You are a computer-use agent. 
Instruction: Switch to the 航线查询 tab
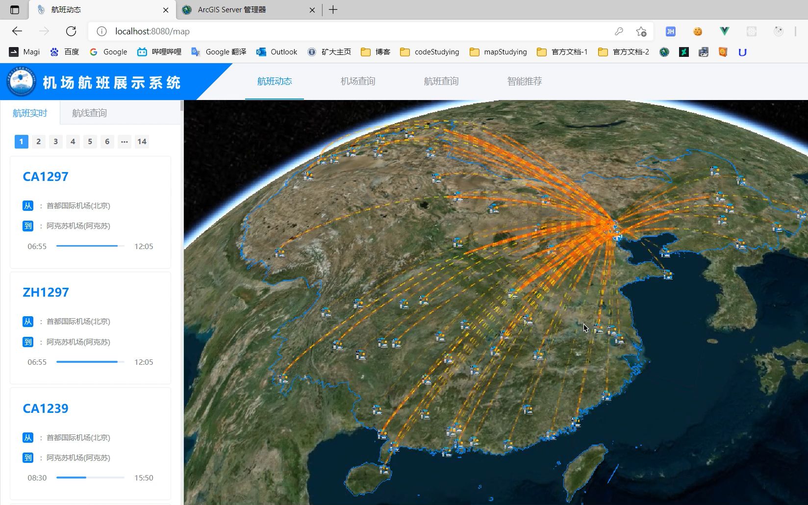click(89, 113)
